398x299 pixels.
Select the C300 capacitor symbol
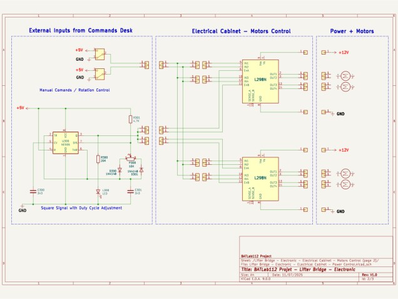[33, 191]
